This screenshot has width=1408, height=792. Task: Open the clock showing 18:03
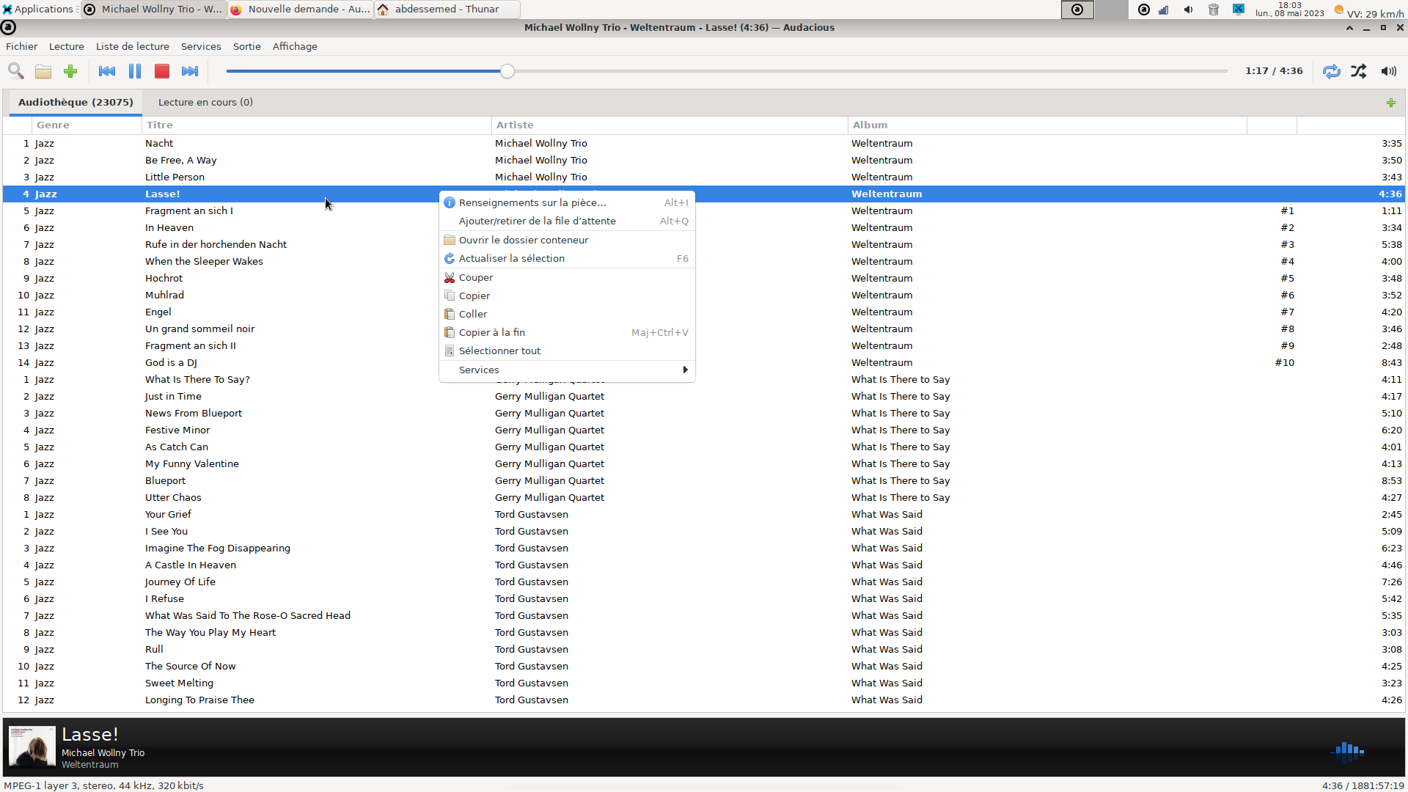(1290, 9)
